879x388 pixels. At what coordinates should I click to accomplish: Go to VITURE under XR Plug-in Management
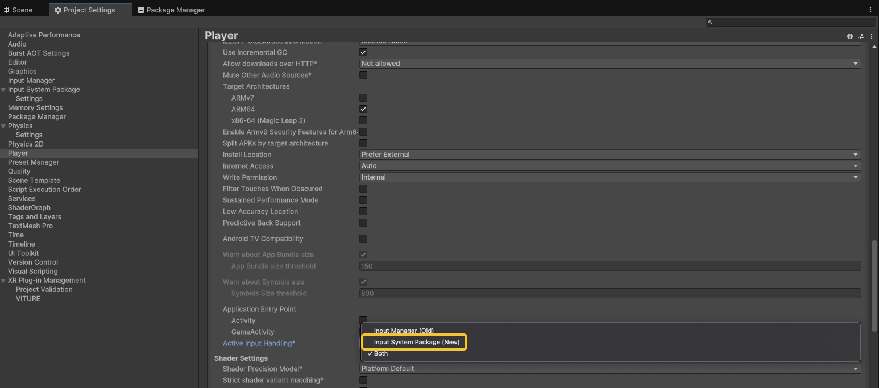[x=28, y=298]
